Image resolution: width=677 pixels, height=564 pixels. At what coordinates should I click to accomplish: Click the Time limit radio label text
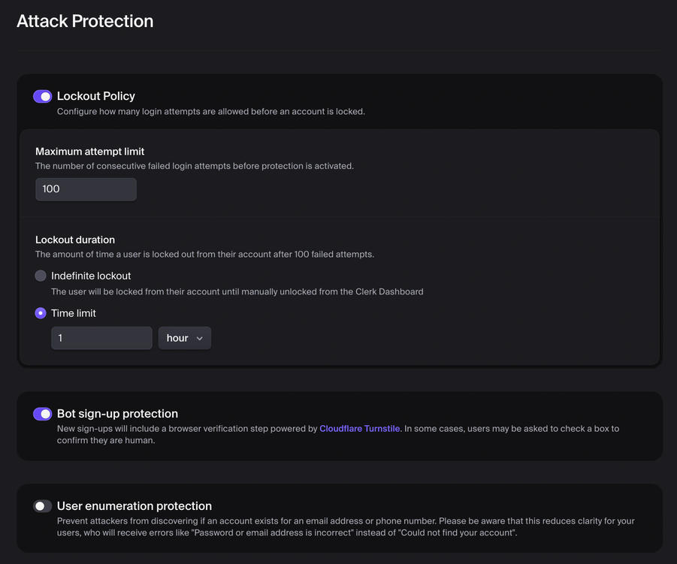[x=74, y=313]
